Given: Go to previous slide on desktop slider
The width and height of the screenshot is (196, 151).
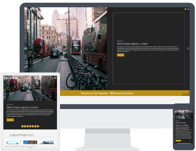Looking at the screenshot, I should click(x=26, y=48).
